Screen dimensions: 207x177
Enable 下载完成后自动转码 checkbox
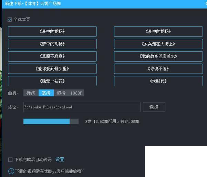11,160
